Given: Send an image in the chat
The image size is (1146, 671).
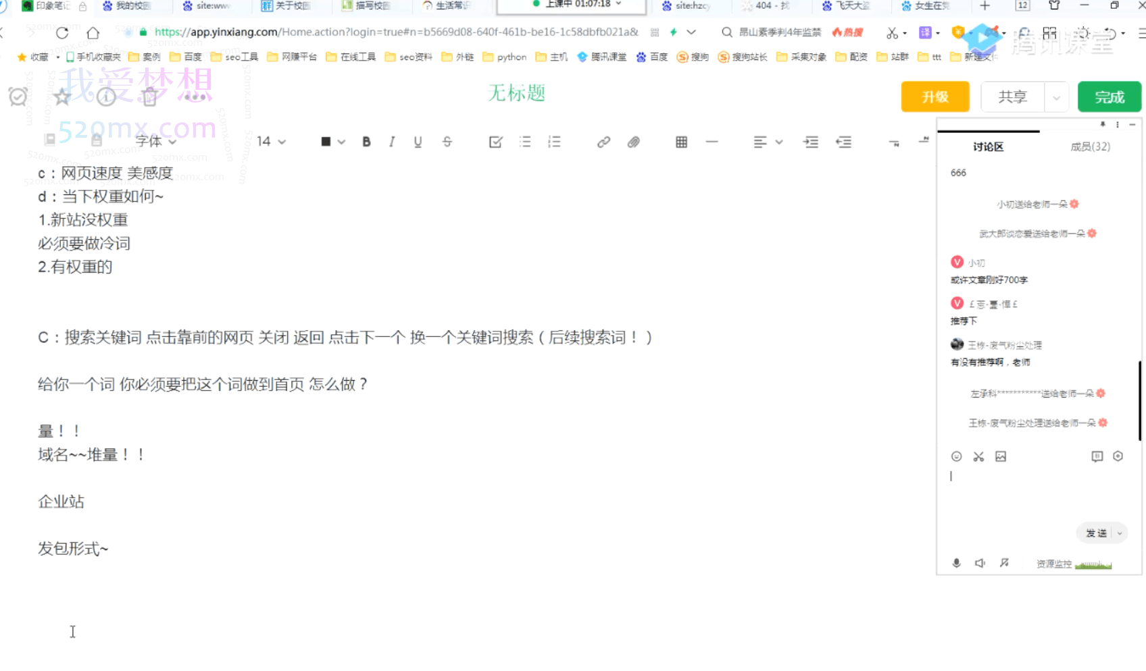Looking at the screenshot, I should tap(1001, 456).
